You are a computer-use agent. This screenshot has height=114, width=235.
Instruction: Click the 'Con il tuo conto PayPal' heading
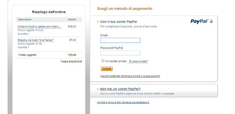point(118,22)
